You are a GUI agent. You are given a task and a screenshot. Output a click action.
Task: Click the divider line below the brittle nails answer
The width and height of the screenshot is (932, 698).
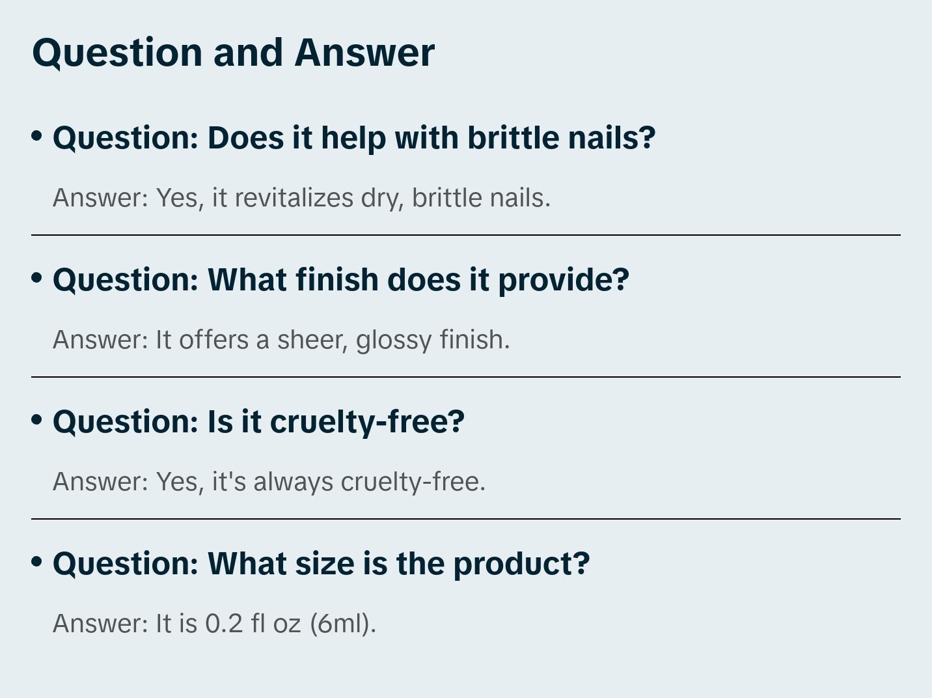pos(466,235)
